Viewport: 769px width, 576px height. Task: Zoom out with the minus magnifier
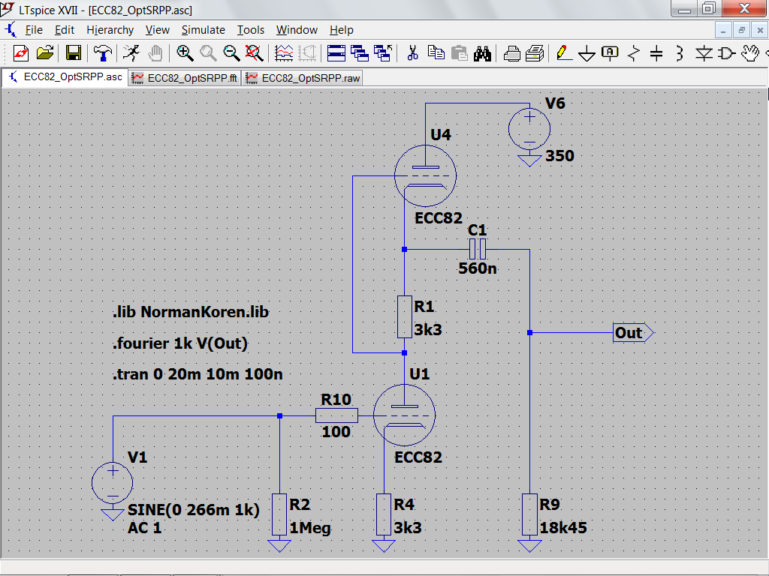point(231,53)
